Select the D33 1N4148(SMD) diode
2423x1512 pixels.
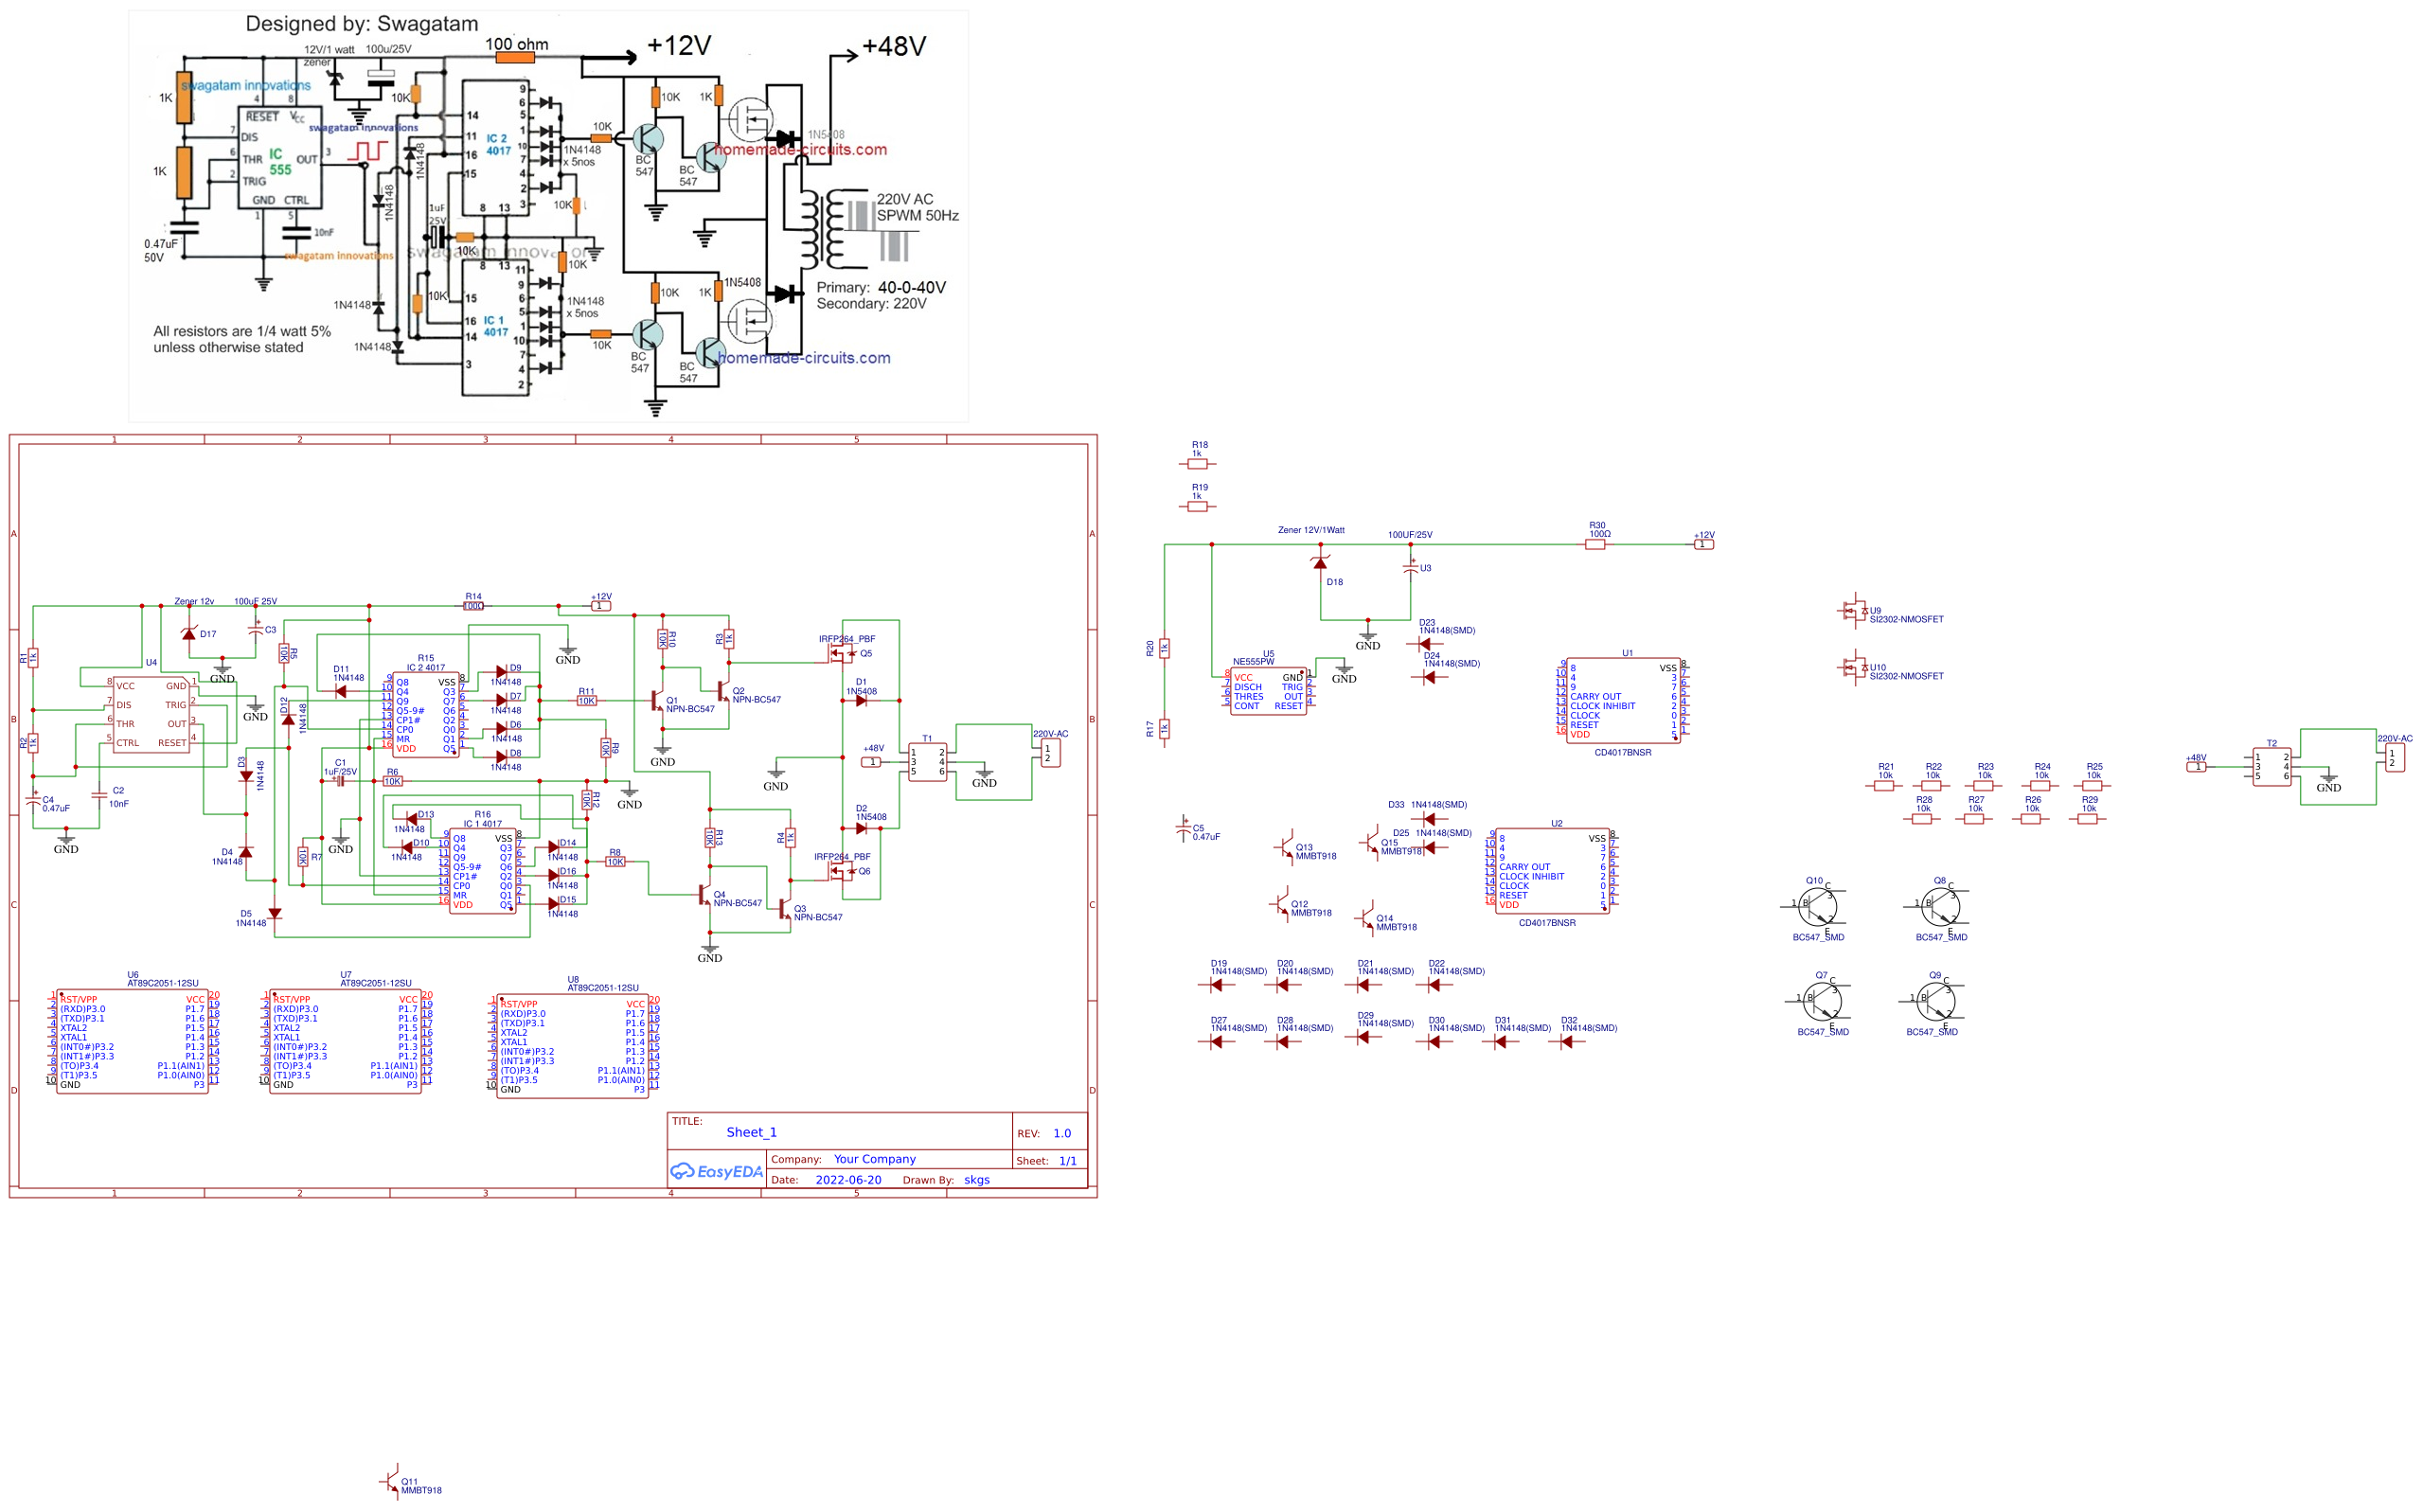point(1428,818)
